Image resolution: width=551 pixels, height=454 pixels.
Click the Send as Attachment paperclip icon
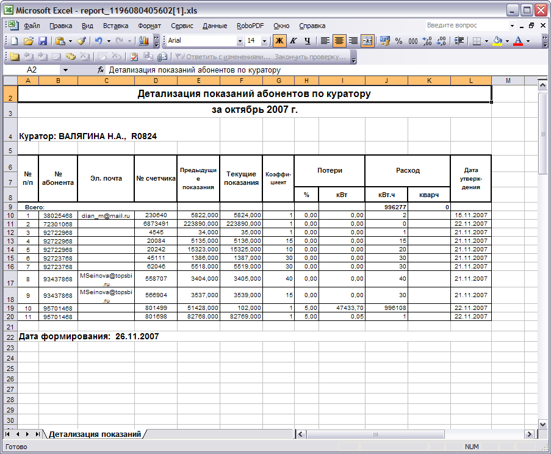[x=162, y=57]
